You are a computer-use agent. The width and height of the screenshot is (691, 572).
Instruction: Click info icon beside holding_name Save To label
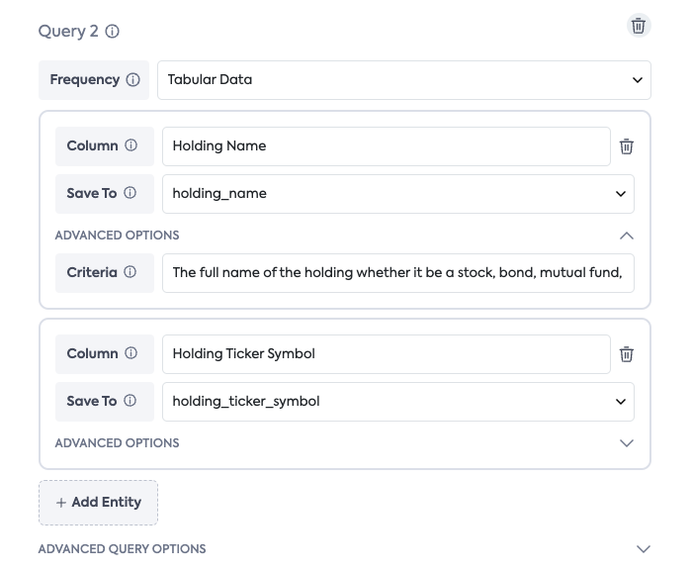click(130, 193)
